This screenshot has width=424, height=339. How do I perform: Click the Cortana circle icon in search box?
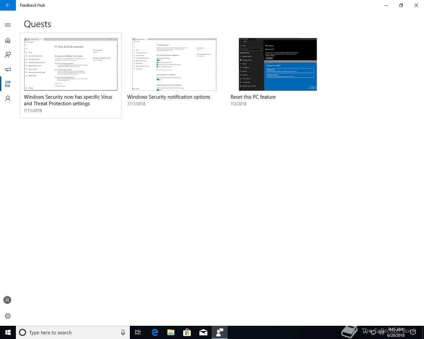23,332
